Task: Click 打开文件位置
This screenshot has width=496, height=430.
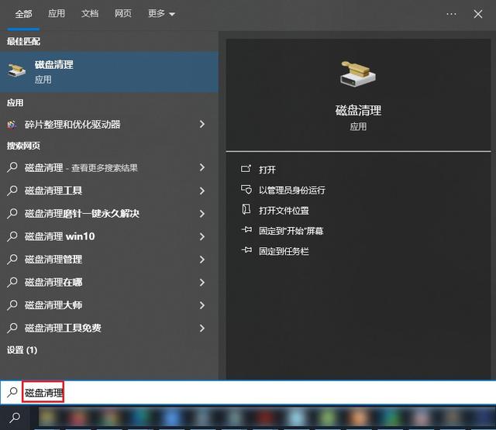Action: [x=284, y=211]
